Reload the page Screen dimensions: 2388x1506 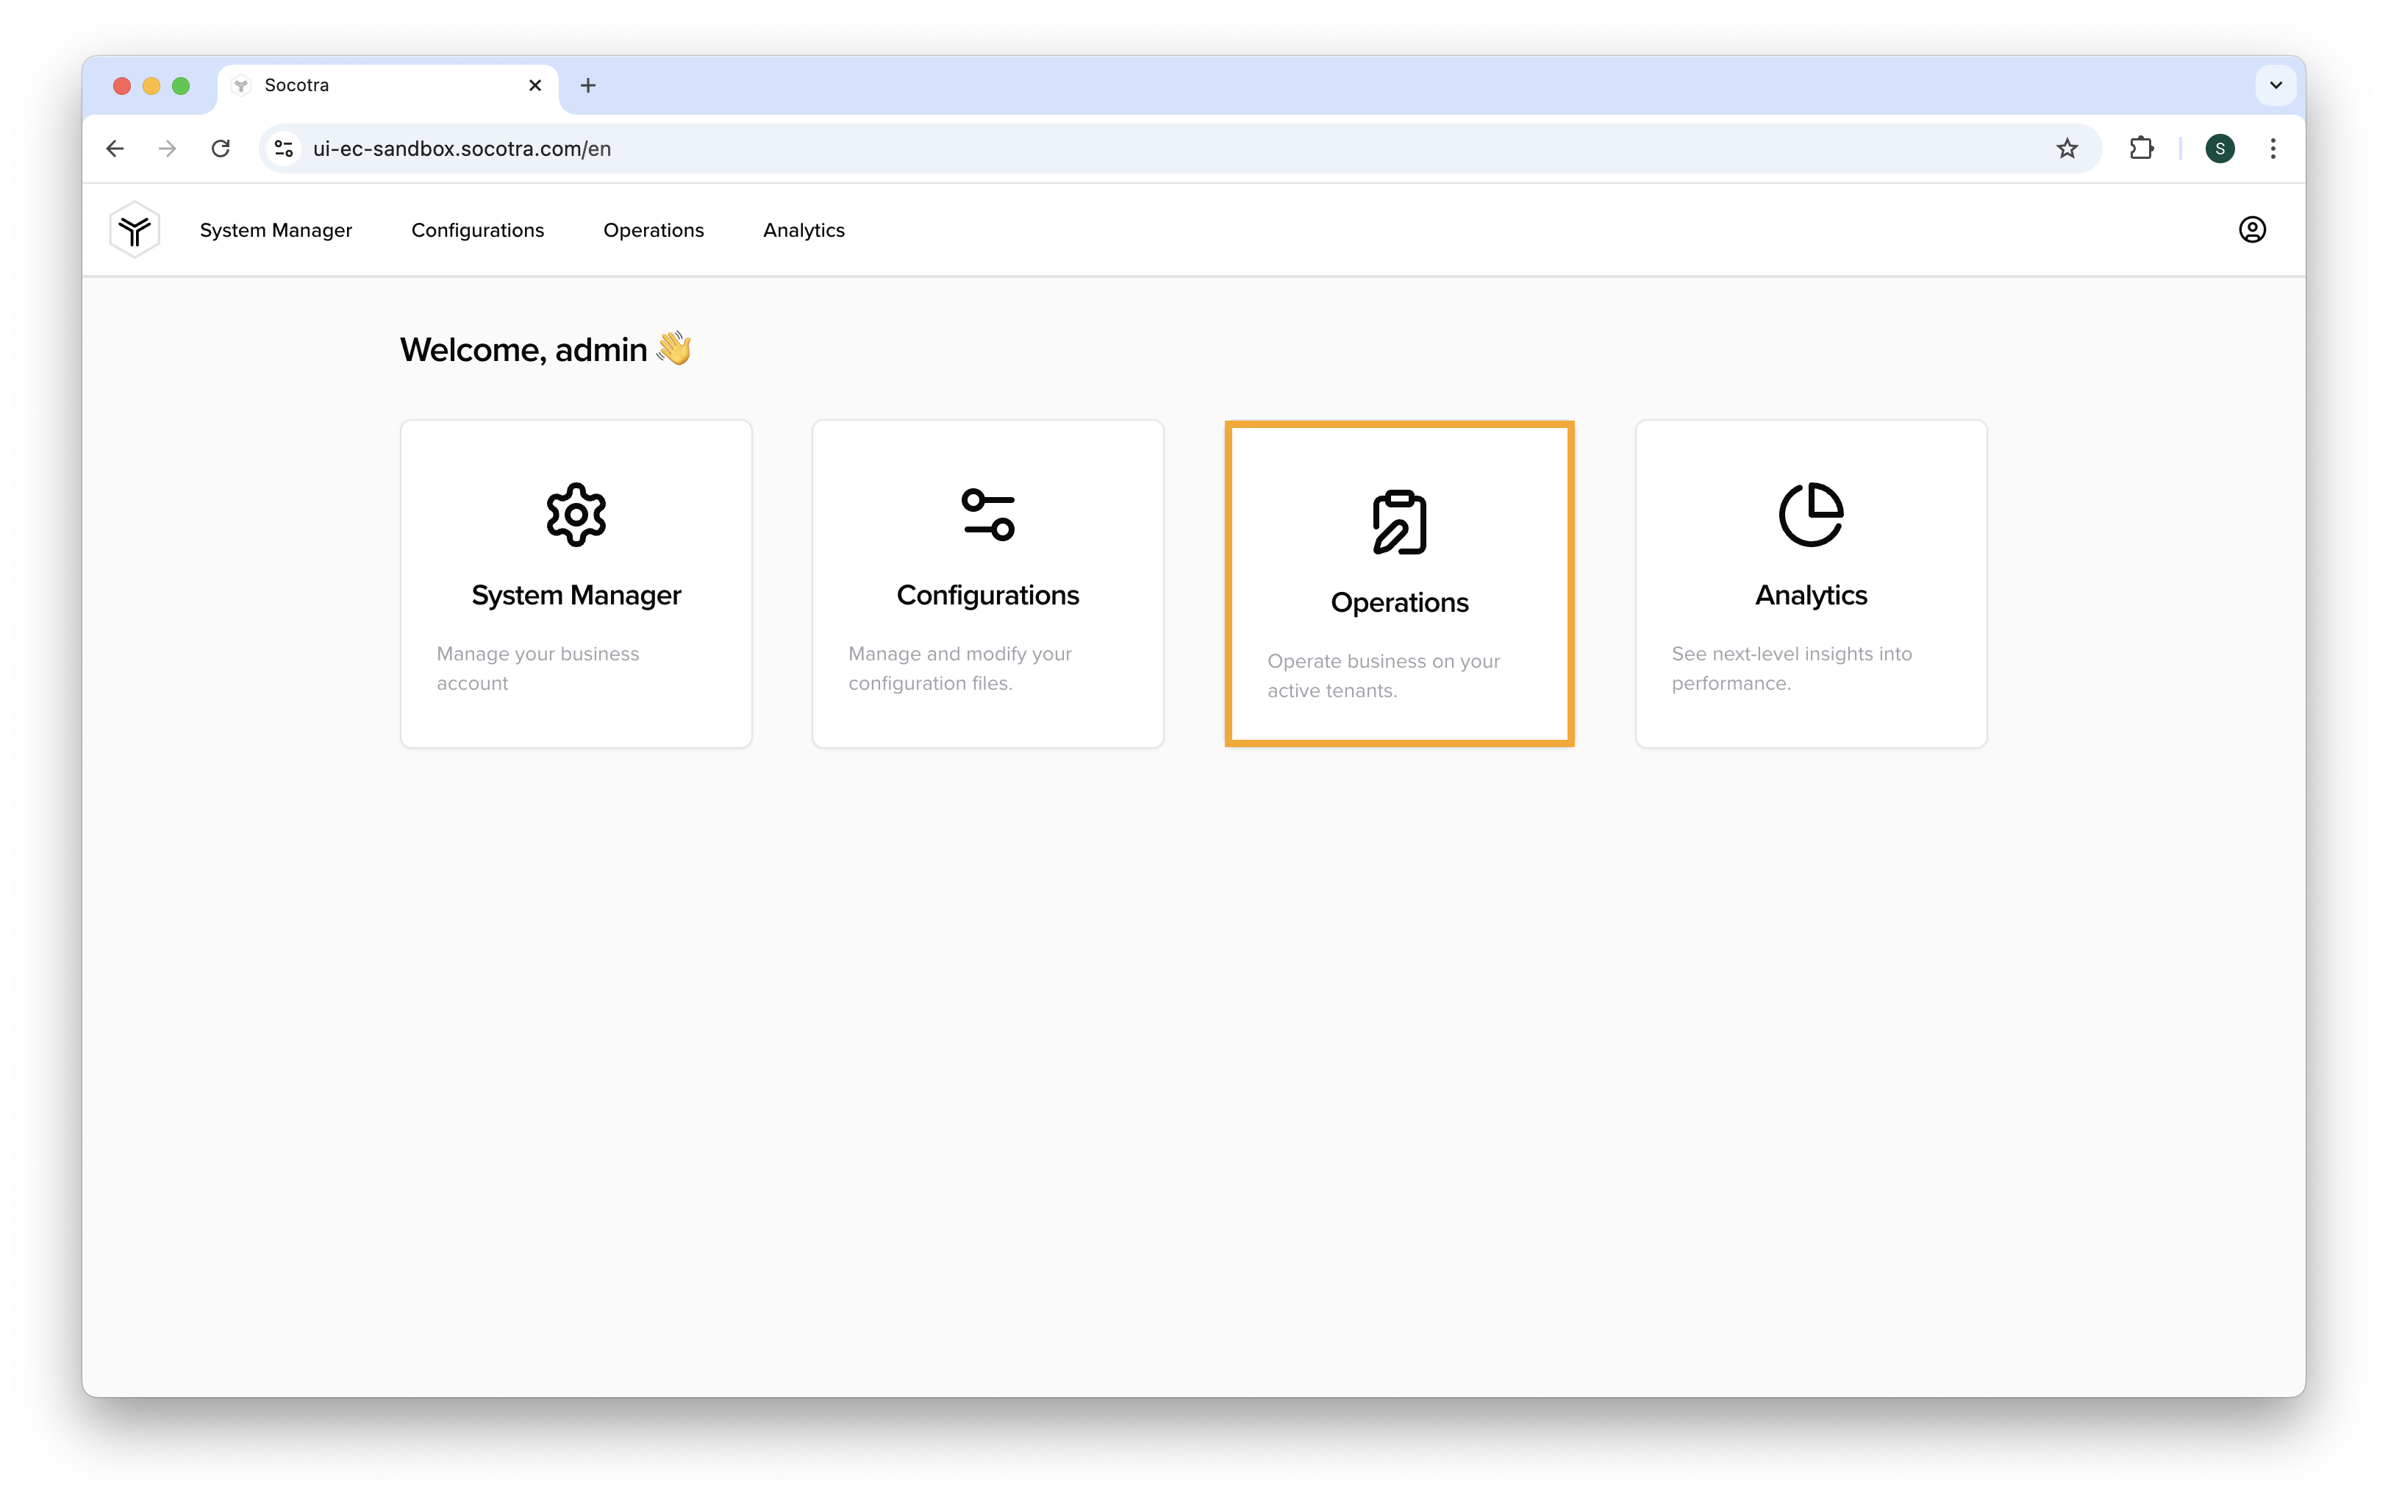(x=220, y=149)
